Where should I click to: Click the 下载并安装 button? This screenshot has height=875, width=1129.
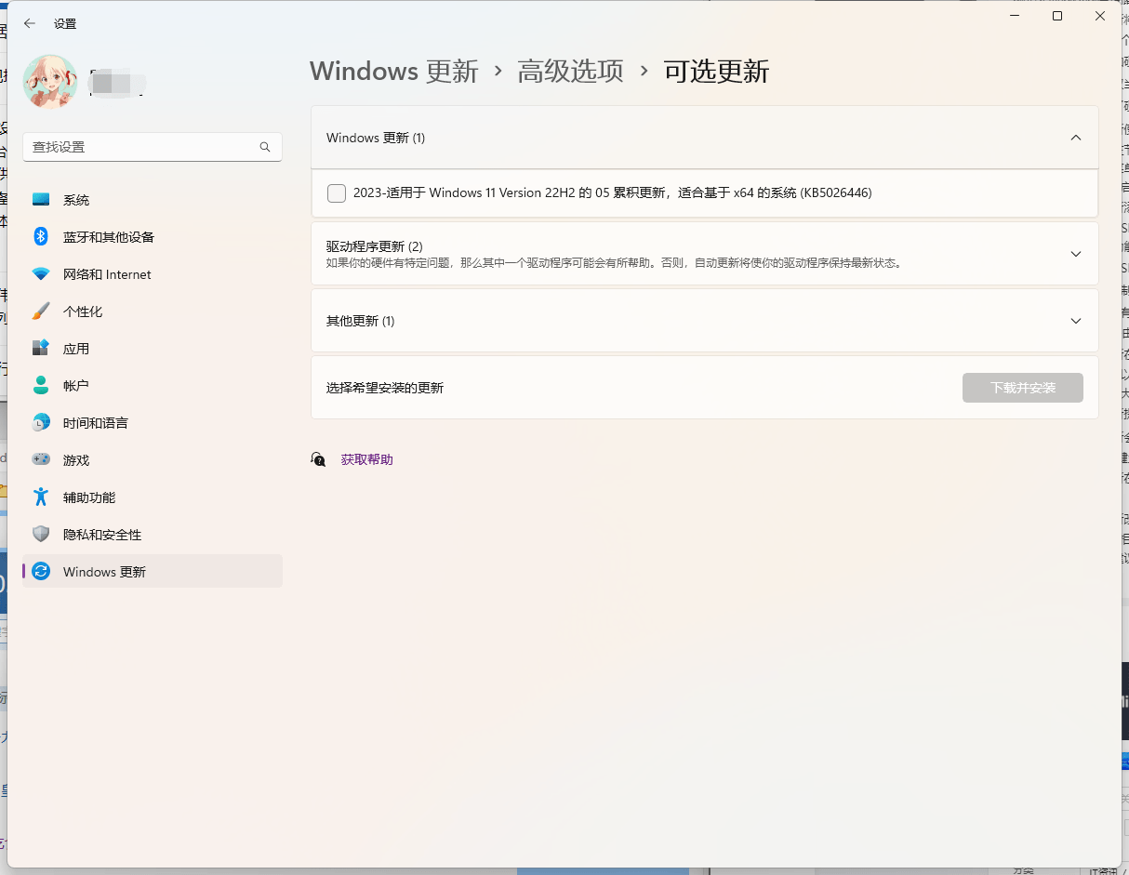pyautogui.click(x=1023, y=388)
